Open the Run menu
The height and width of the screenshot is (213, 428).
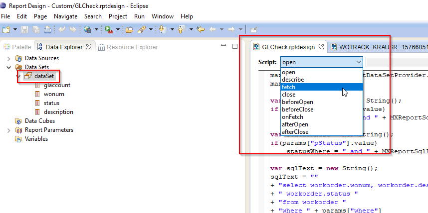click(139, 16)
